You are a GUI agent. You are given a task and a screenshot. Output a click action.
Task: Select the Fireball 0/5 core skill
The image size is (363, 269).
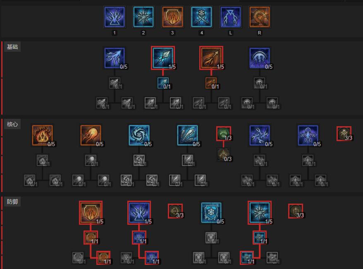[x=91, y=136]
